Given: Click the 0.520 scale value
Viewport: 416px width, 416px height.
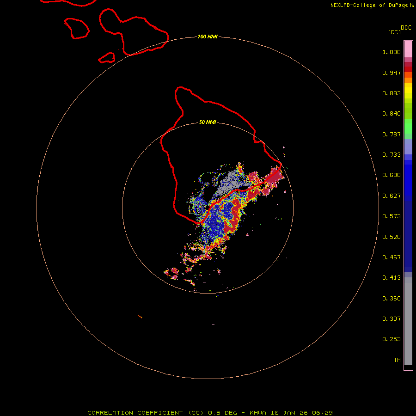Looking at the screenshot, I should tap(392, 237).
